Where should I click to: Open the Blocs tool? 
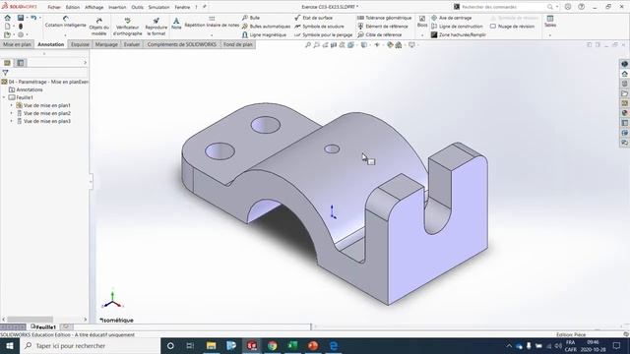[x=422, y=22]
